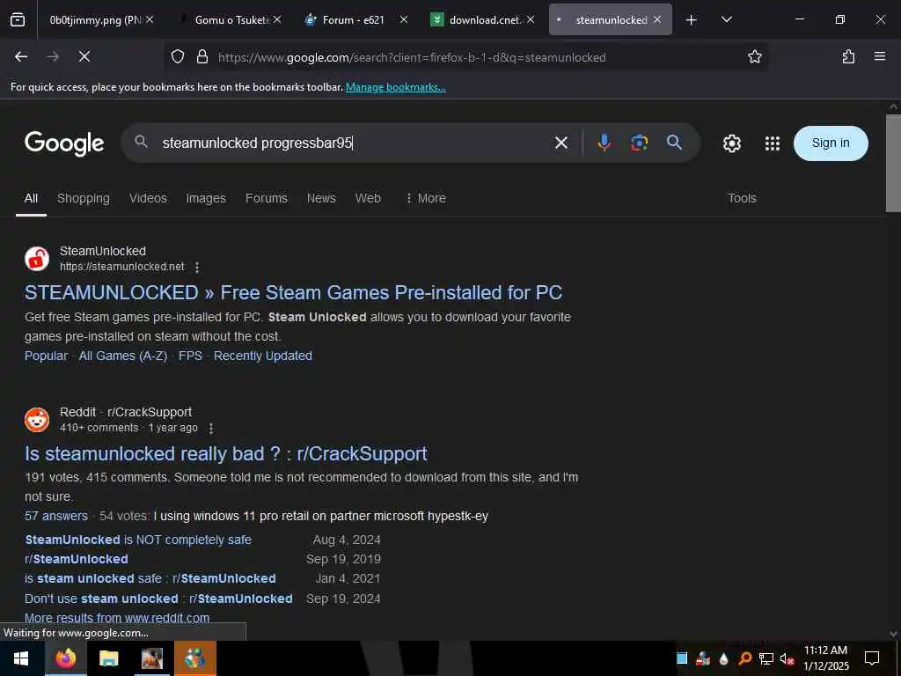The image size is (901, 676).
Task: Open the Recently Updated sitelink
Action: (262, 356)
